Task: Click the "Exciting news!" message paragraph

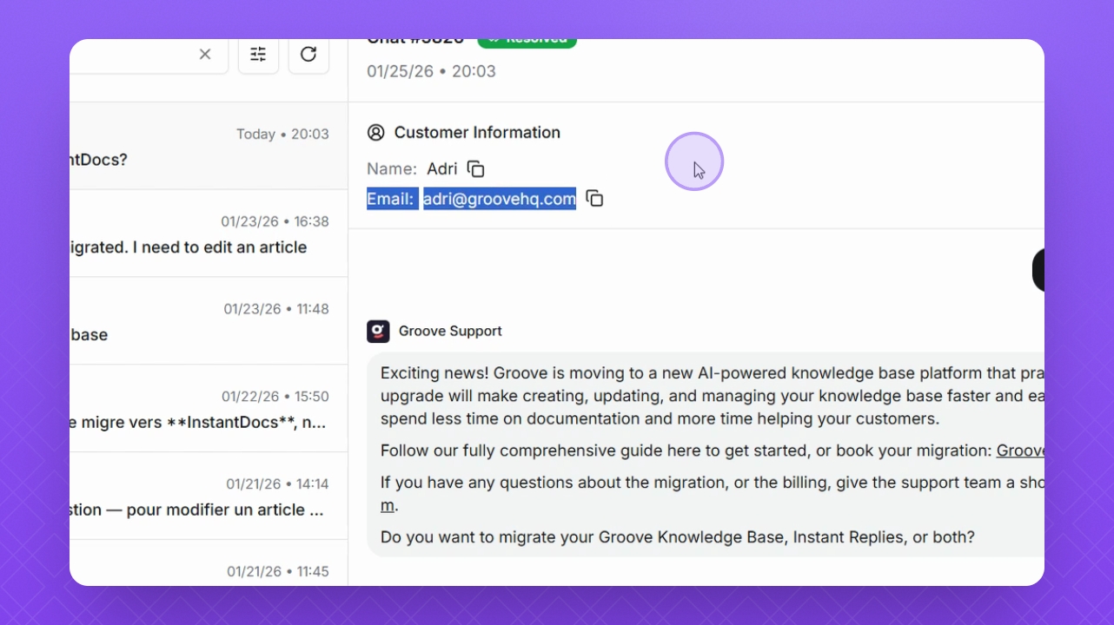Action: (712, 396)
